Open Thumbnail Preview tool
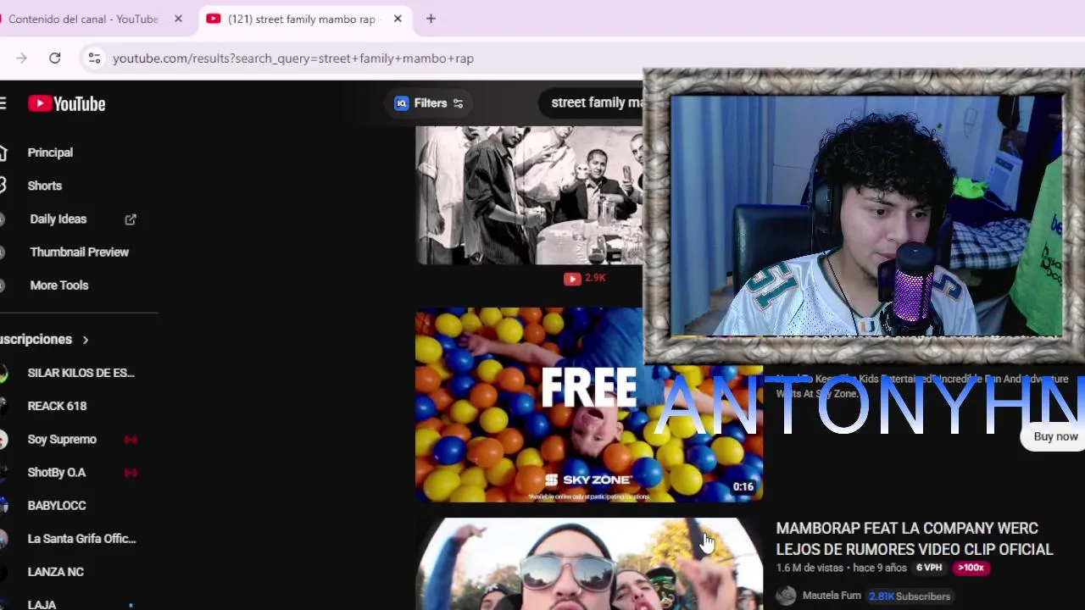1085x610 pixels. 80,252
